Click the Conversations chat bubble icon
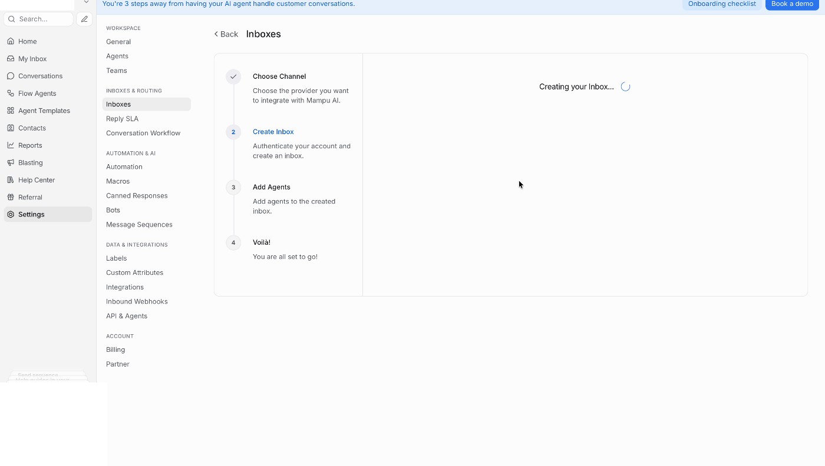This screenshot has width=825, height=466. [11, 76]
